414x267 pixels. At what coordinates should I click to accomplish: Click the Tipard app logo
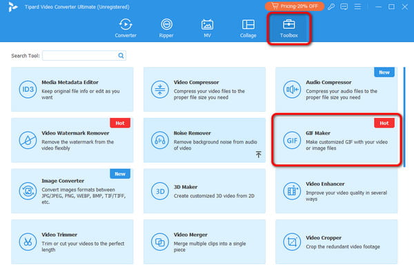click(12, 7)
